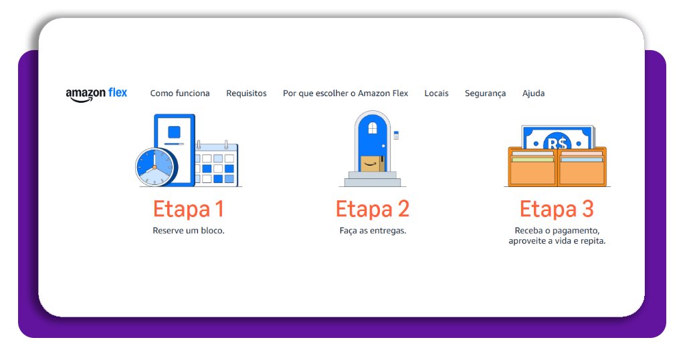
Task: Open the Como funciona menu item
Action: pos(180,94)
